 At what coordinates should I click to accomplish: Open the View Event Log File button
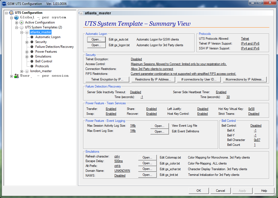160,126
